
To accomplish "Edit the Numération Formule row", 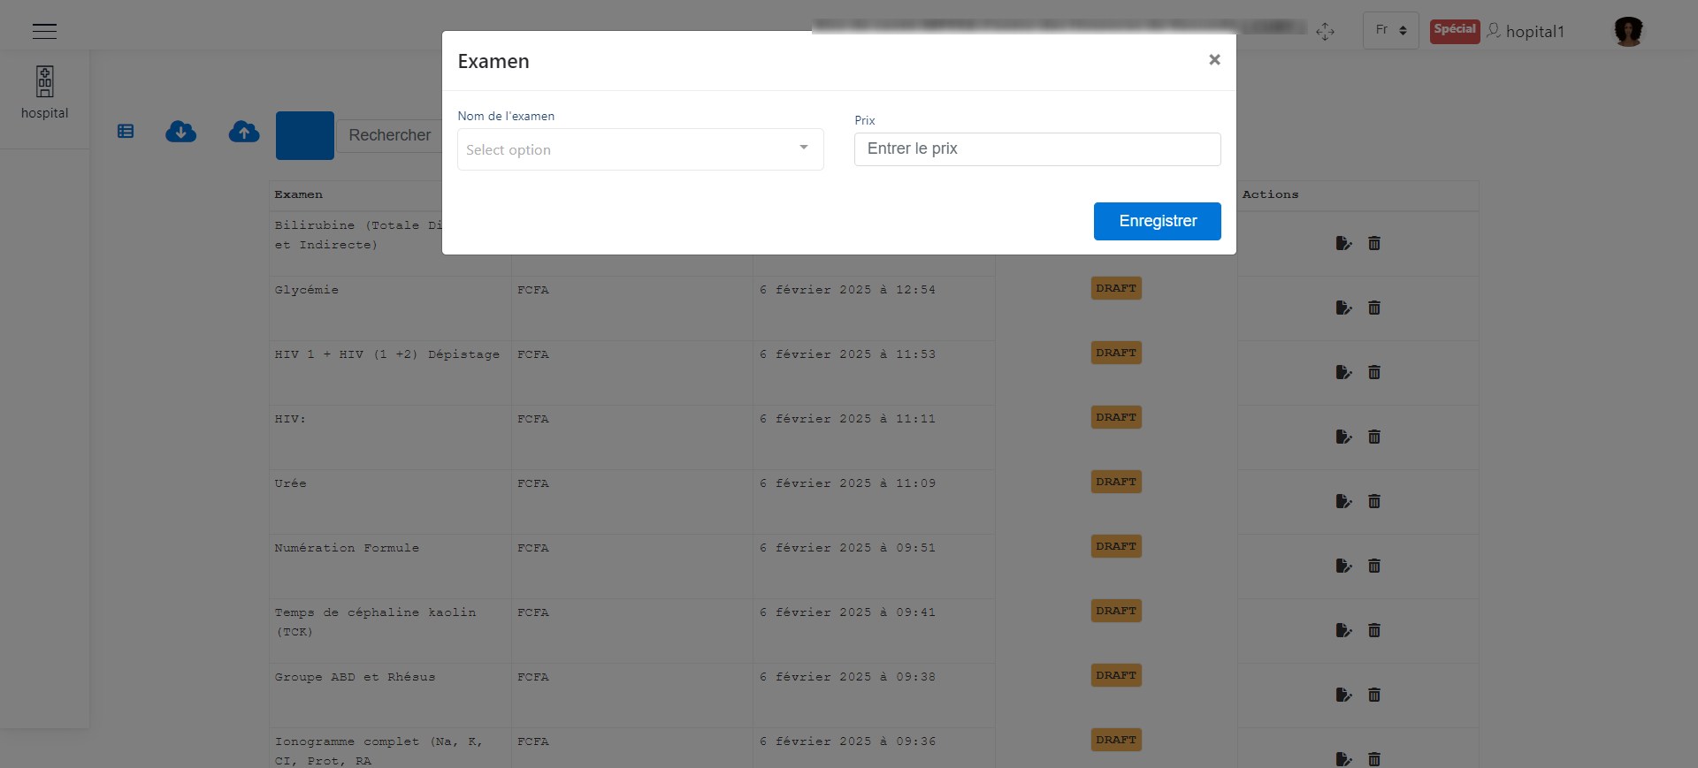I will (1343, 566).
